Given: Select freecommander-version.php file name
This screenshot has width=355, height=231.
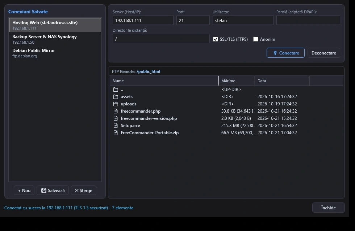Looking at the screenshot, I should 149,118.
